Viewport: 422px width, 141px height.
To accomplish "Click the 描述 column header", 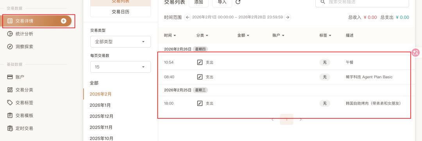I will tap(350, 35).
